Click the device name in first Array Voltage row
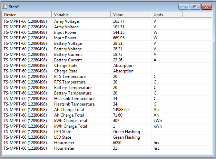 25,21
